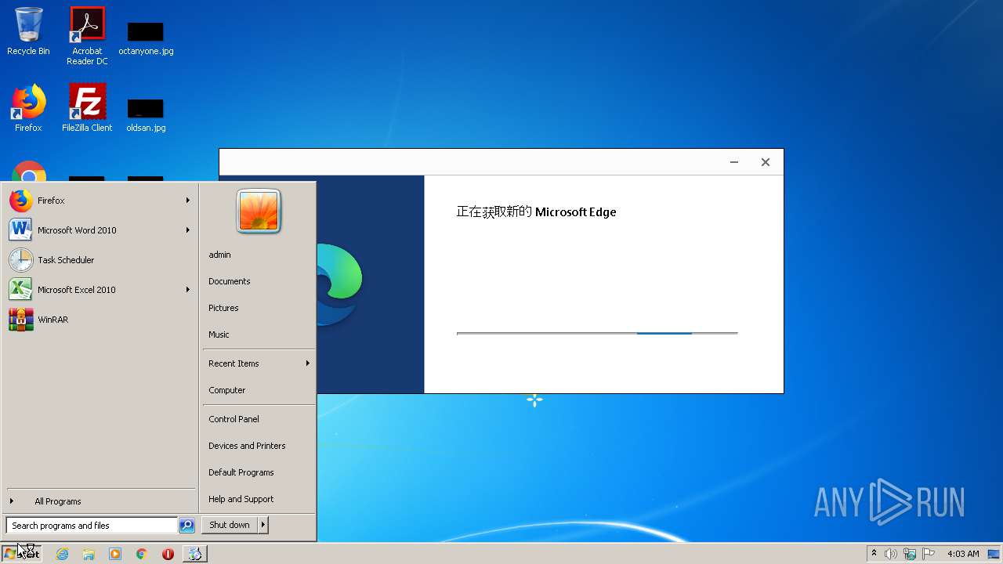Expand Microsoft Excel 2010 jump list arrow
The image size is (1003, 564).
188,290
